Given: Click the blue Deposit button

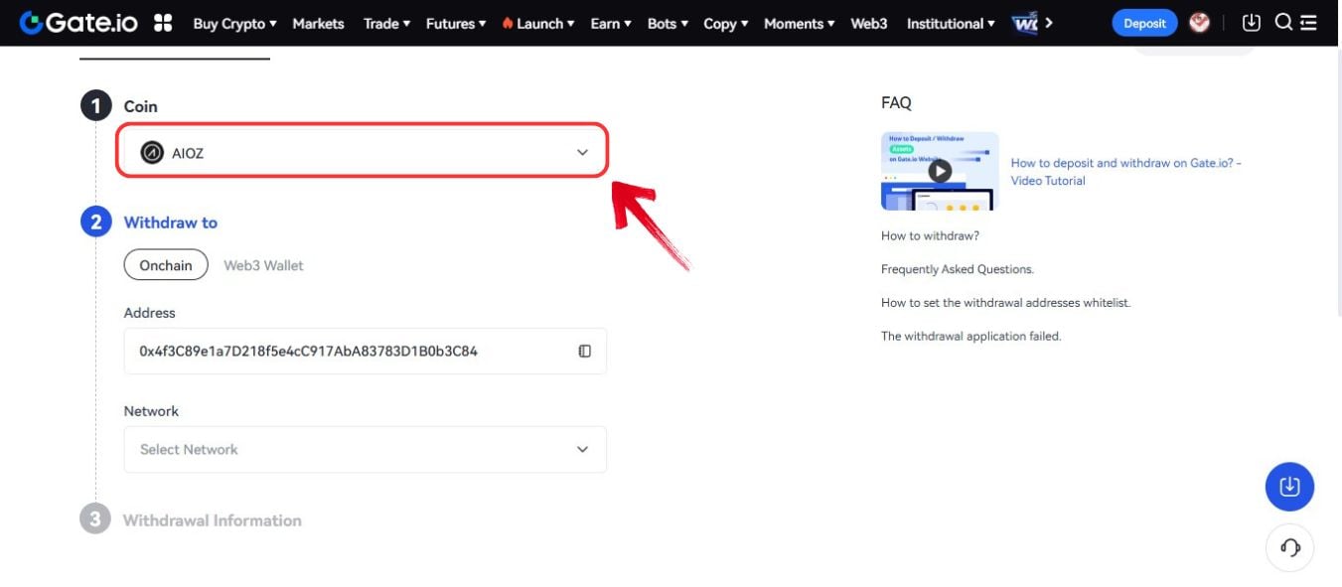Looking at the screenshot, I should pyautogui.click(x=1144, y=23).
